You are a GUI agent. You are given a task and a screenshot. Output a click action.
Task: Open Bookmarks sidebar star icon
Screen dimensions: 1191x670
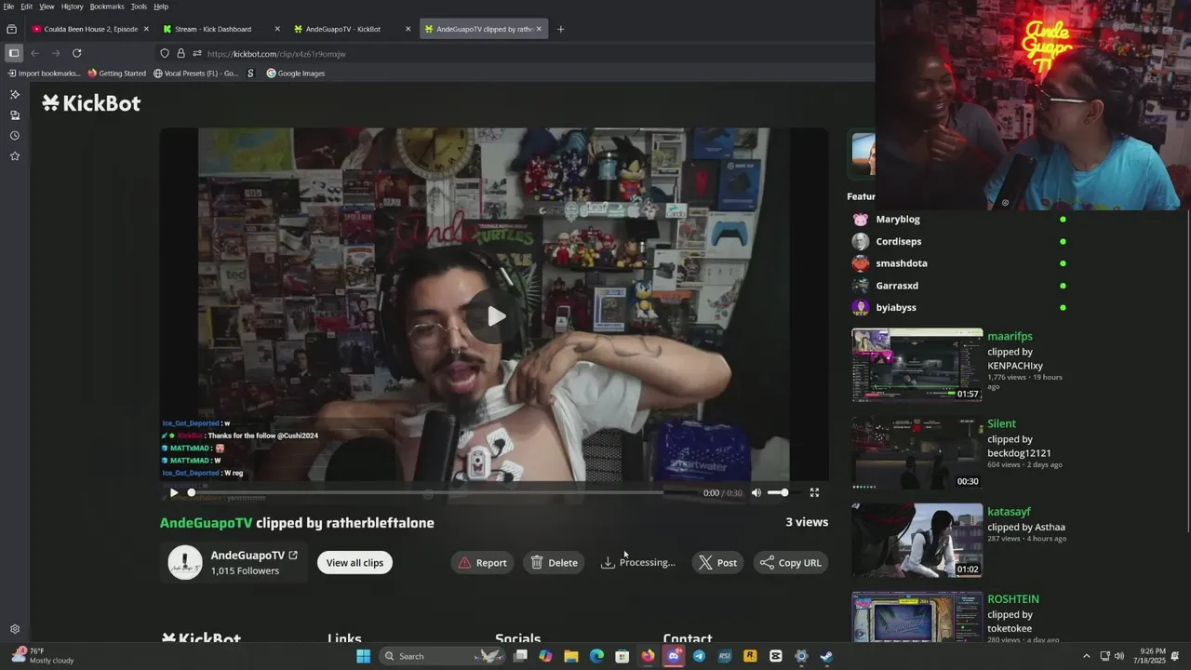coord(15,156)
